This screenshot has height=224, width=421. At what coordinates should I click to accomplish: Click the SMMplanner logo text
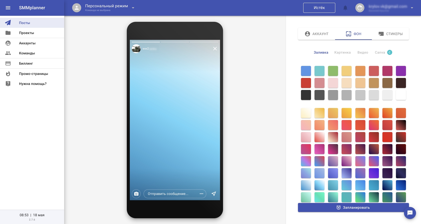32,8
